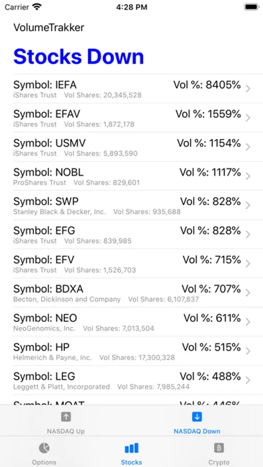Open the NOBL row chevron
This screenshot has height=467, width=263.
(x=248, y=176)
